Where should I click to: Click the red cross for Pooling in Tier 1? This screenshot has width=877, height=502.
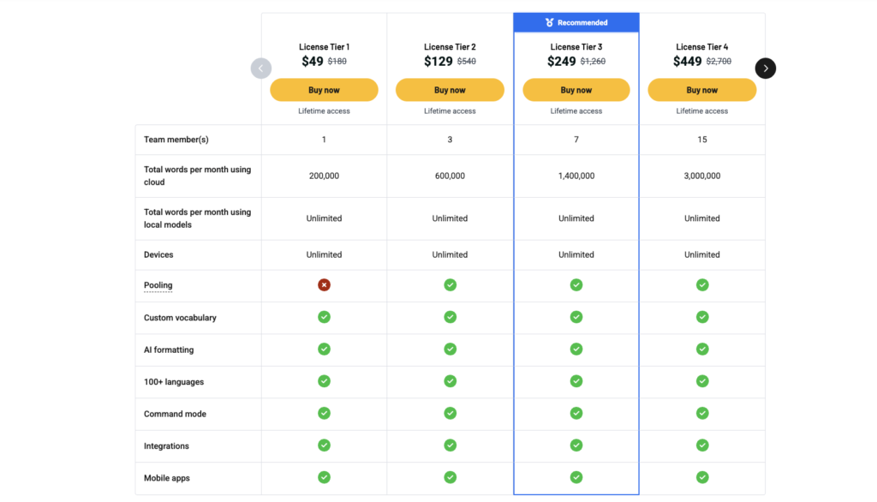[324, 285]
